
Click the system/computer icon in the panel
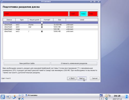[x=8, y=97]
